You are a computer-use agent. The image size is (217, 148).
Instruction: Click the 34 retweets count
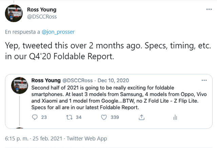tap(79, 117)
